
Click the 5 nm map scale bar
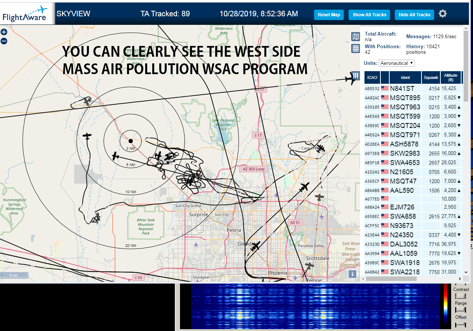[x=14, y=275]
